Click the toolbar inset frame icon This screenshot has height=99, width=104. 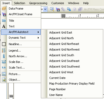(58, 9)
